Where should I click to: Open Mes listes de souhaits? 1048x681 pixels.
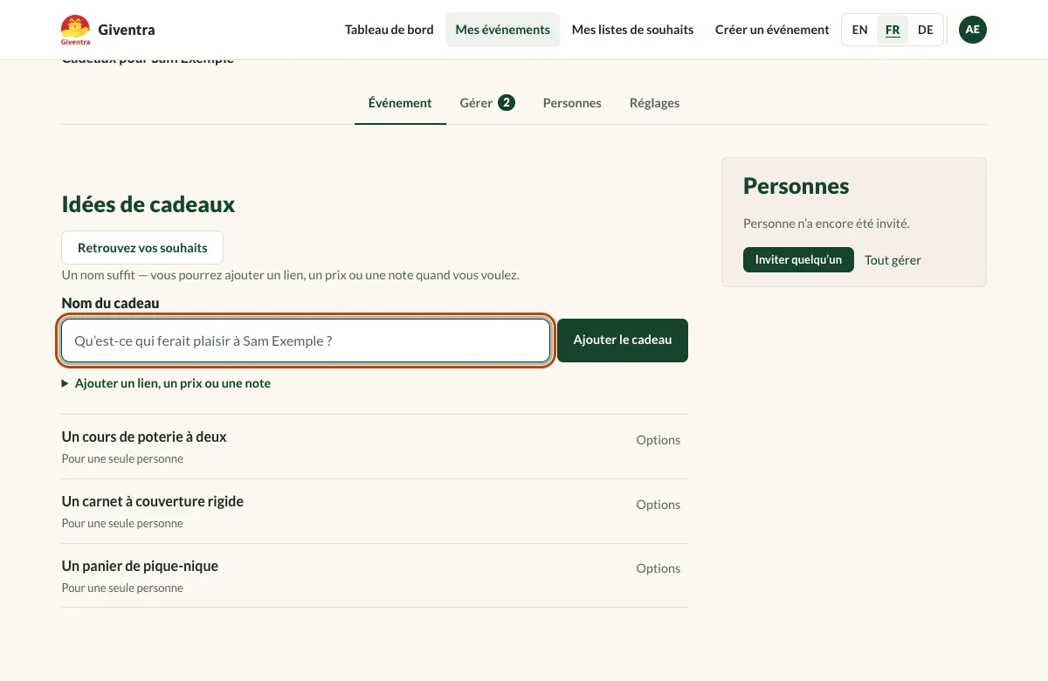pyautogui.click(x=632, y=30)
